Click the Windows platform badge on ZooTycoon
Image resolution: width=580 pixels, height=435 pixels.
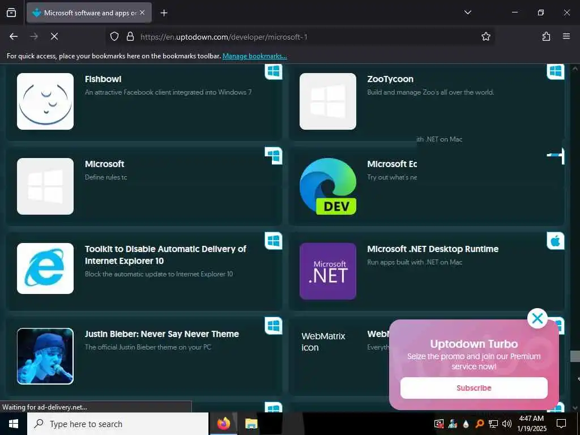pyautogui.click(x=556, y=71)
